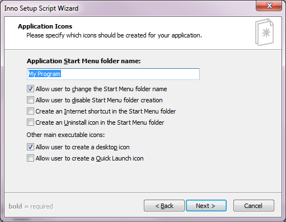
Task: Click the 'Application Icons' page heading
Action: (45, 26)
